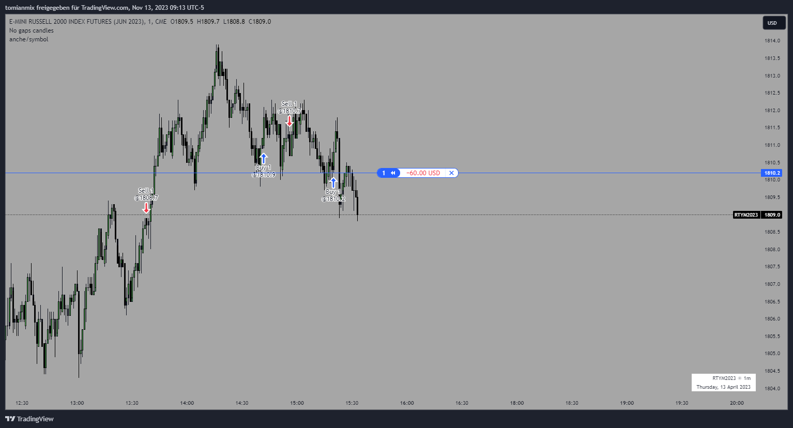Click the -60.00 USD profit/loss label
This screenshot has width=793, height=428.
pyautogui.click(x=423, y=173)
